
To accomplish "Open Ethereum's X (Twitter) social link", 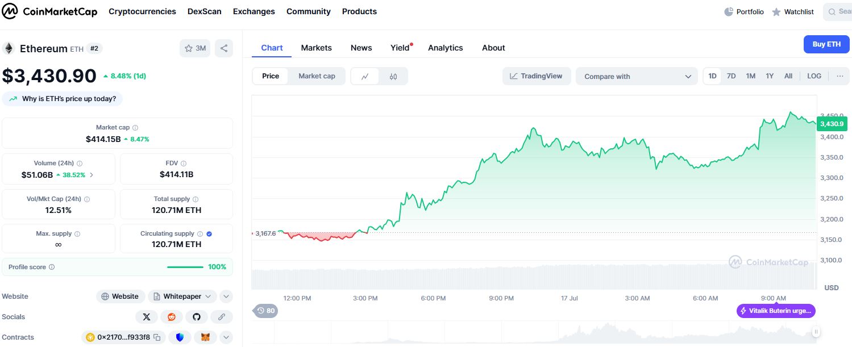I will coord(147,317).
